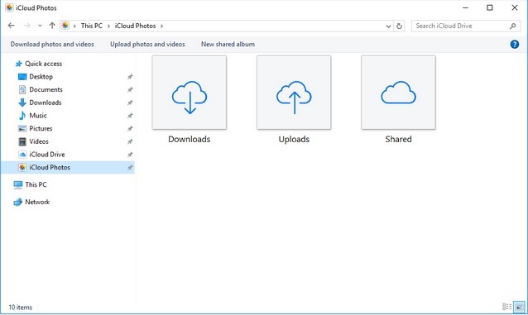Open Downloads in the sidebar
The image size is (528, 315).
(x=46, y=103)
